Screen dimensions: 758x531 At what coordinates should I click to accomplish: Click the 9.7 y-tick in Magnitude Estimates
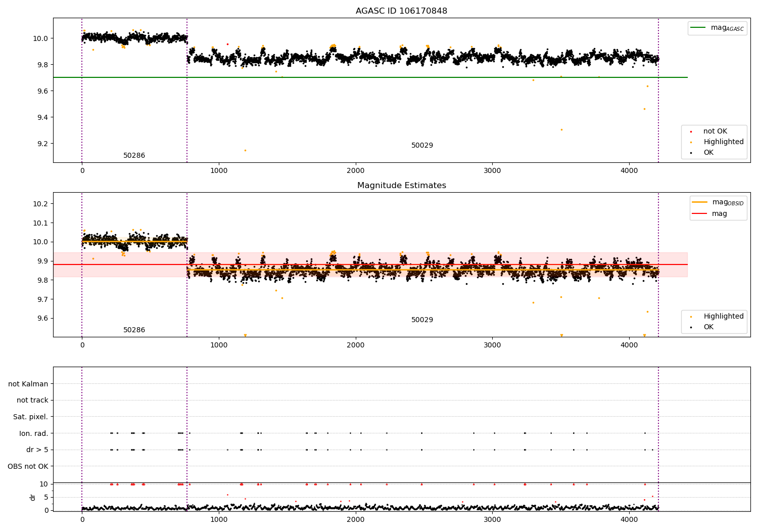pos(42,299)
